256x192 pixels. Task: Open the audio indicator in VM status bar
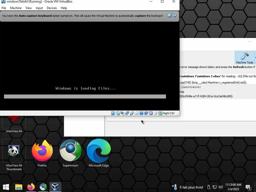point(122,113)
